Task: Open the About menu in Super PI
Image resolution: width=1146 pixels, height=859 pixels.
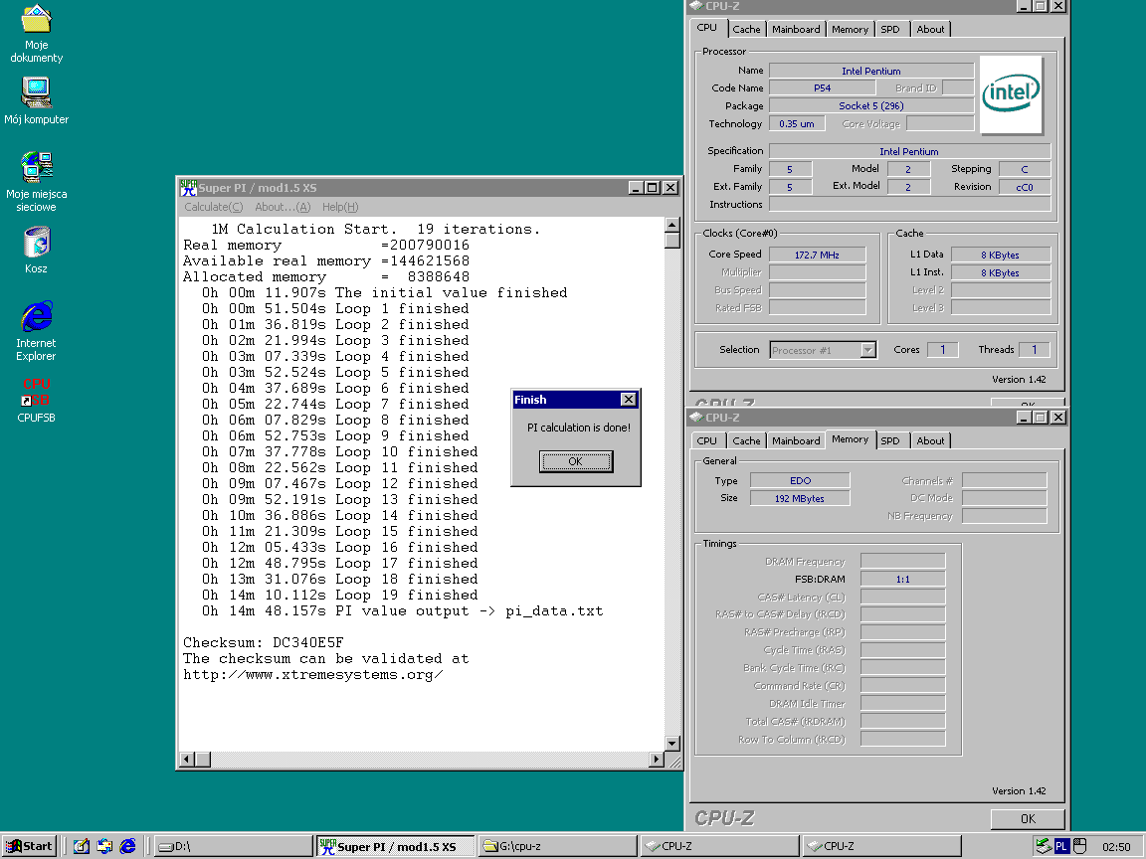Action: coord(283,207)
